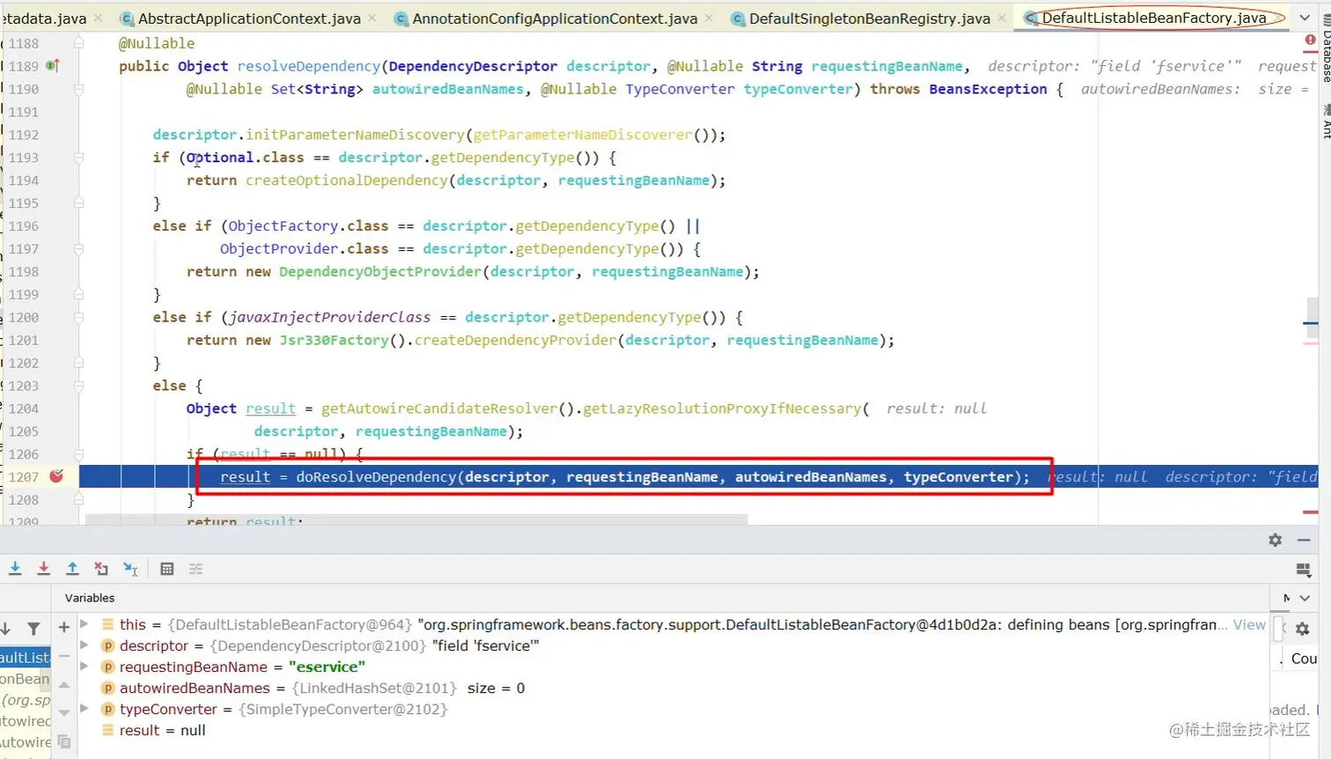Select the autowiredBeanNames variable row

click(x=673, y=688)
